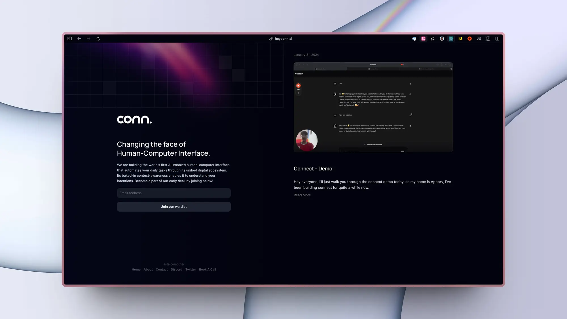Click the Join our waitlist button
The image size is (567, 319).
pyautogui.click(x=174, y=206)
